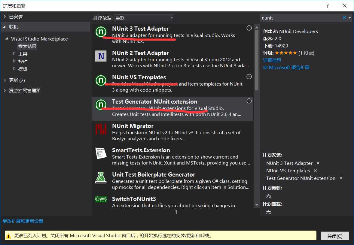Click the Test Generator NUnit extension logo icon
Viewport: 354px width, 245px height.
[x=101, y=105]
